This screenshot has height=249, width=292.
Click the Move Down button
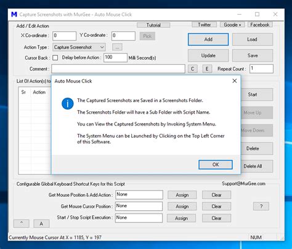pyautogui.click(x=257, y=130)
